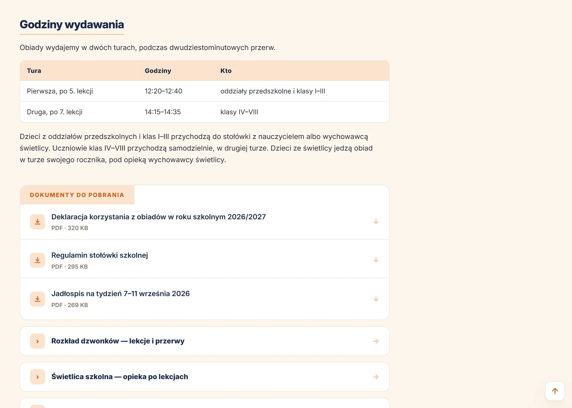Screen dimensions: 572x408
Task: Click the chevron icon beside Świetlica szkolna
Action: click(38, 377)
